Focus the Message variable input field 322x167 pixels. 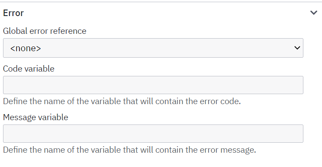click(x=153, y=134)
